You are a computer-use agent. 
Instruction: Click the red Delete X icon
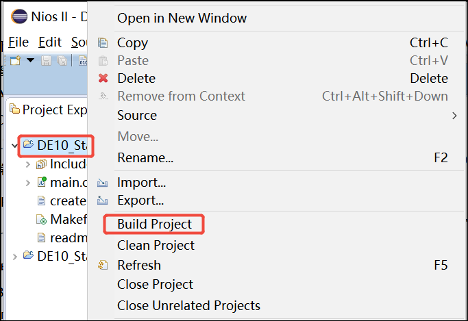103,78
